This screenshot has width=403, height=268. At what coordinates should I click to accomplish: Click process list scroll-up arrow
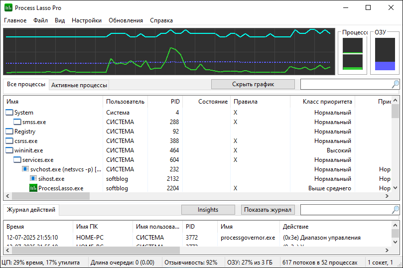tap(396, 100)
